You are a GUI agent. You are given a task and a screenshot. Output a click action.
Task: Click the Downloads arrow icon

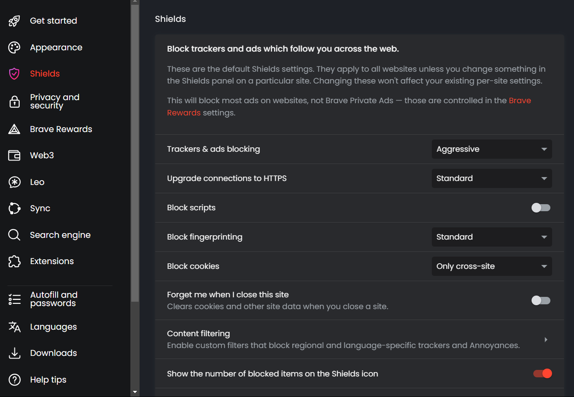coord(14,353)
